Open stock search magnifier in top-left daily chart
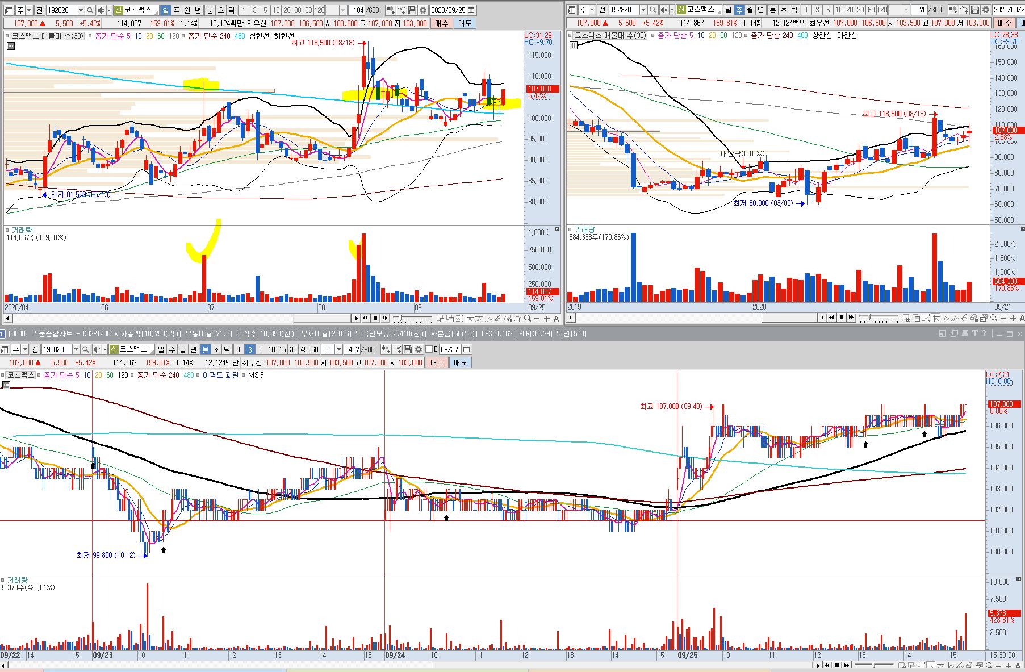 [x=90, y=10]
